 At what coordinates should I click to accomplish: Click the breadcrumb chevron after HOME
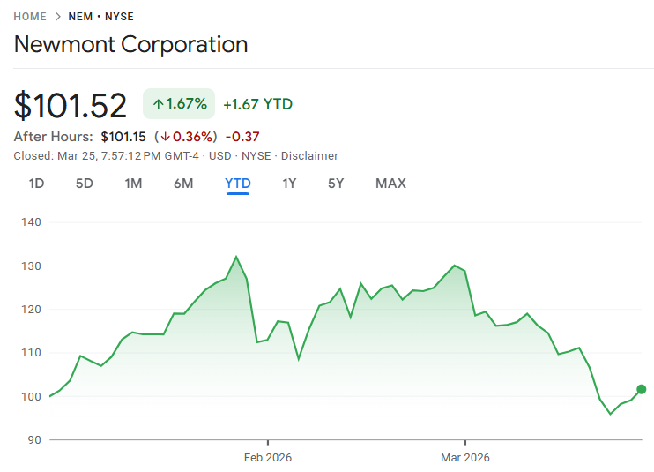coord(57,17)
